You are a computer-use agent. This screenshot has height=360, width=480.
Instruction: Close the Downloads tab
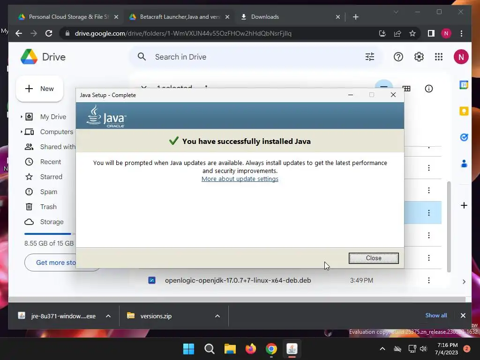(x=337, y=17)
